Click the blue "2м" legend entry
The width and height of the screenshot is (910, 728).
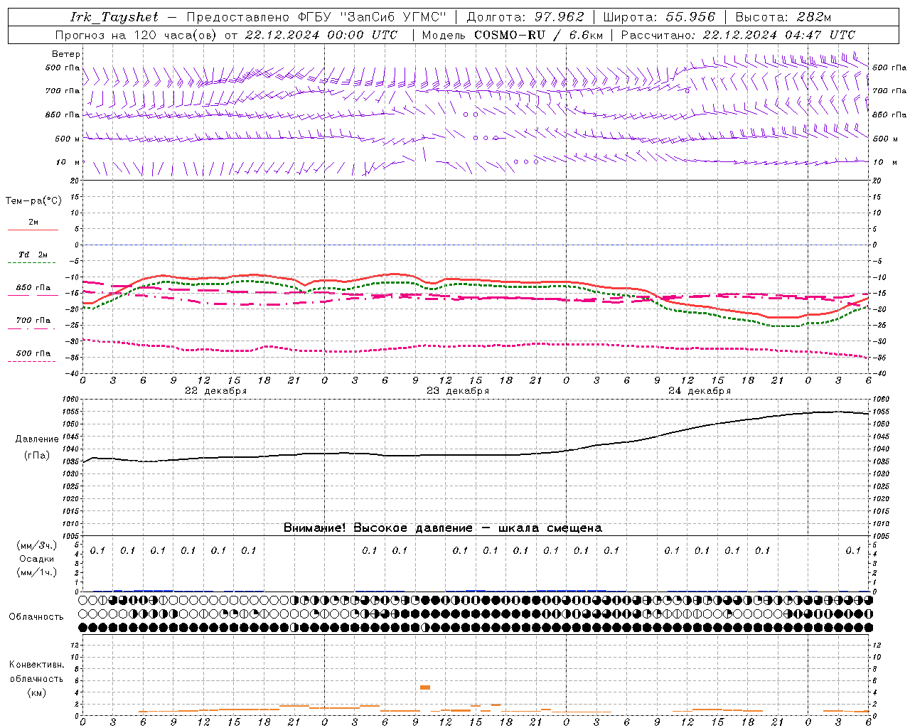click(33, 223)
